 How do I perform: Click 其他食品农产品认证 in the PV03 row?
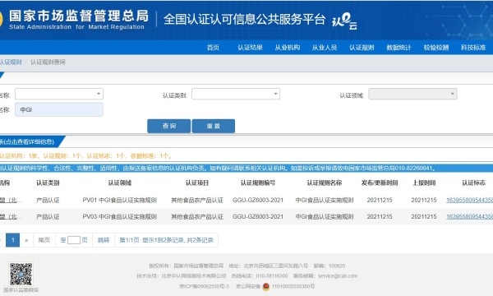[197, 217]
